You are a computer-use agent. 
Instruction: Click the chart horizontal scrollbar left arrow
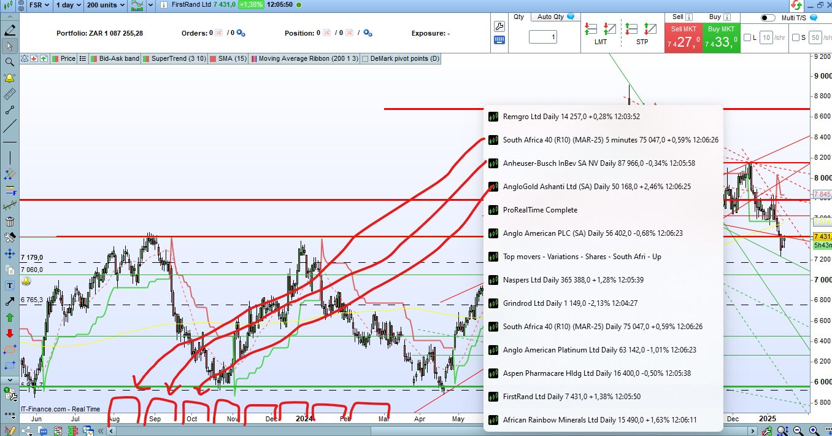tap(111, 430)
